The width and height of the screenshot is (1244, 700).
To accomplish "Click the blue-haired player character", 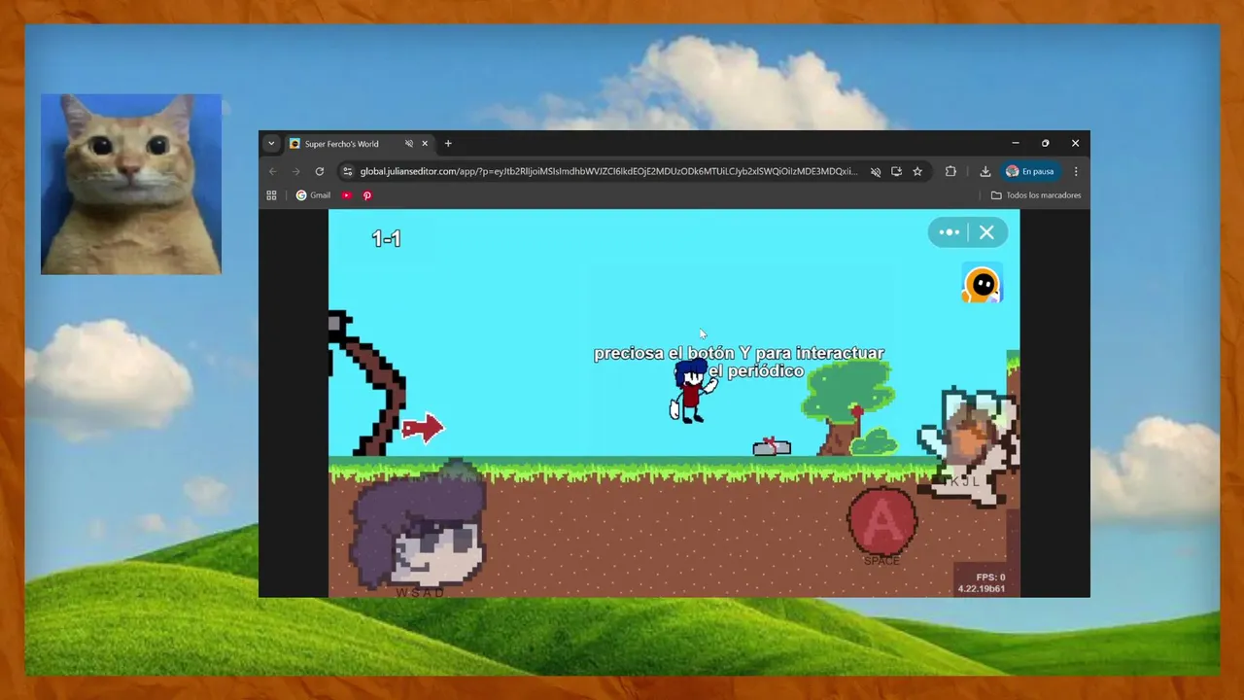I will (x=692, y=390).
